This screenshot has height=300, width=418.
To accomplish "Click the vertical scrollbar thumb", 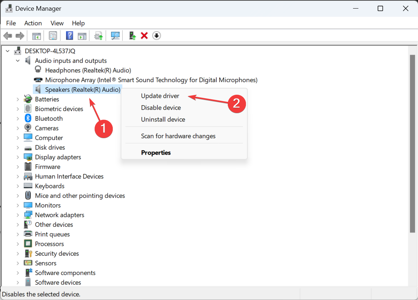I will pos(412,144).
